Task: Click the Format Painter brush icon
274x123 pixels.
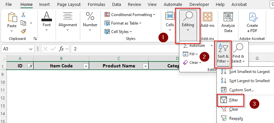Action: (23, 31)
